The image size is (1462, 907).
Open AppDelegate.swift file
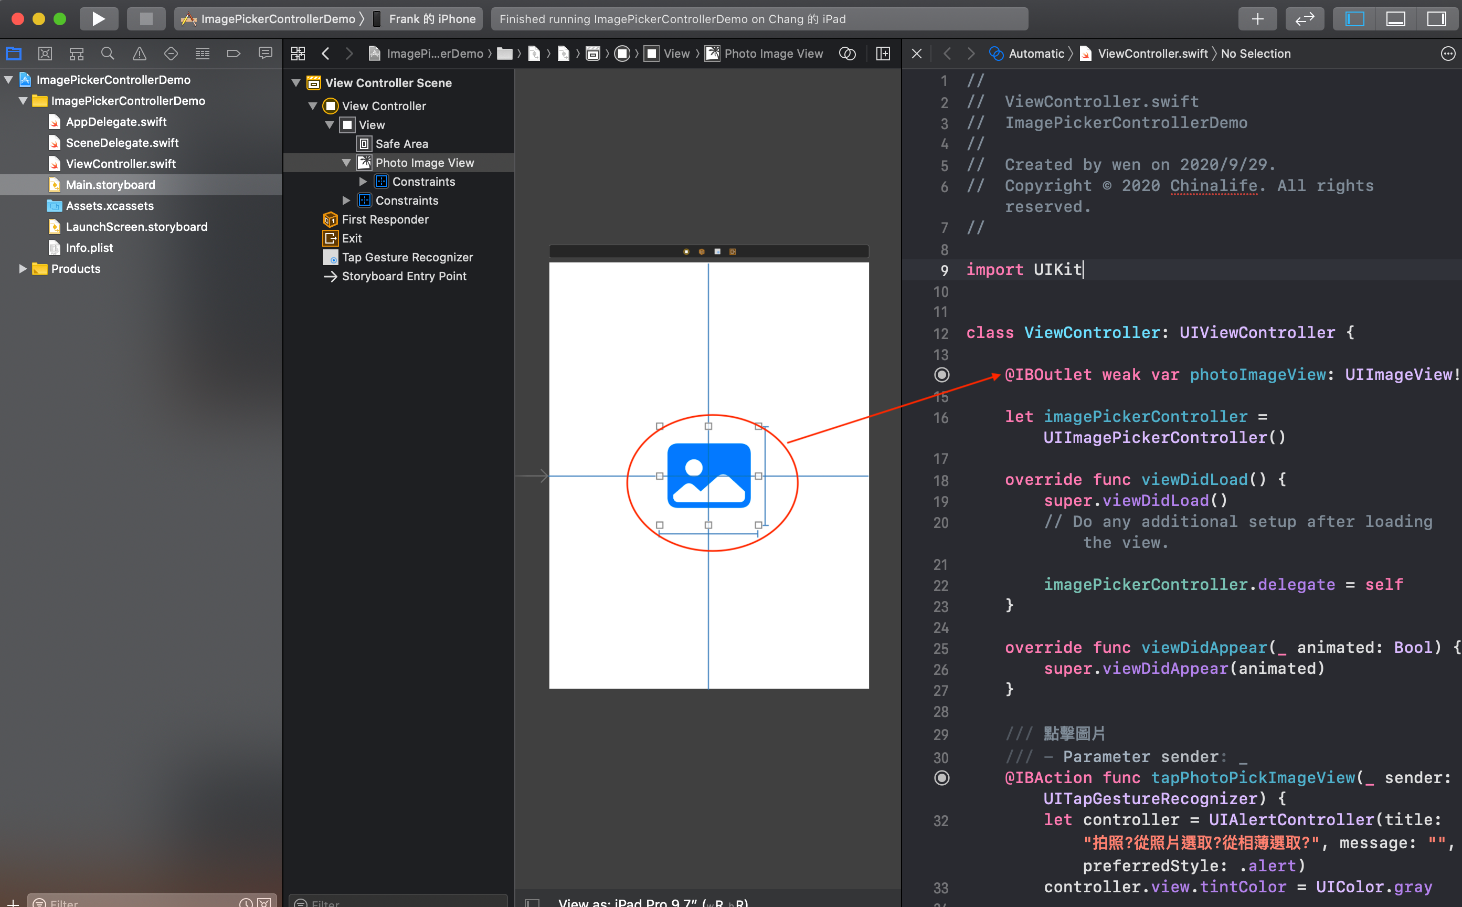point(116,122)
